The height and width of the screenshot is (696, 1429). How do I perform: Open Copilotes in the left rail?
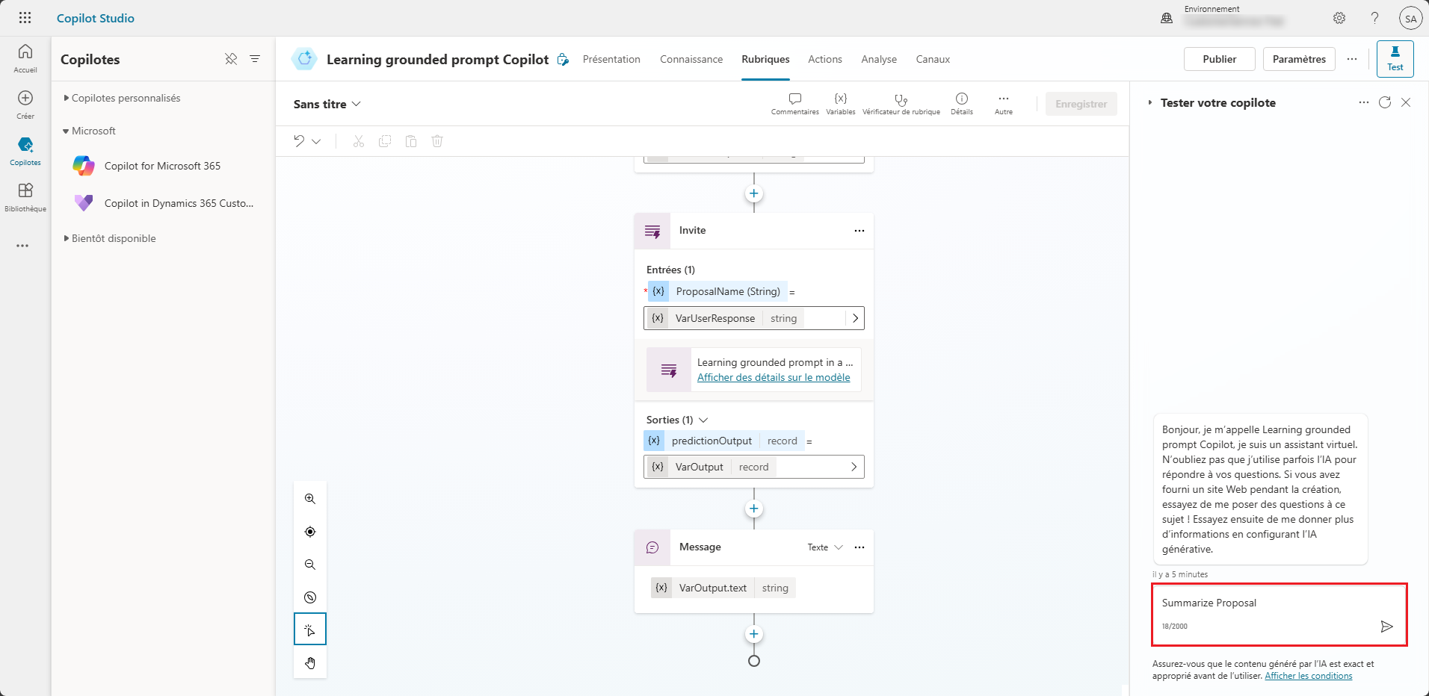(x=25, y=150)
